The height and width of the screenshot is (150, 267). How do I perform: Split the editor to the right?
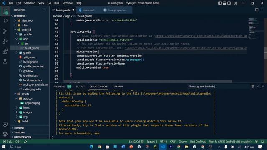click(257, 10)
